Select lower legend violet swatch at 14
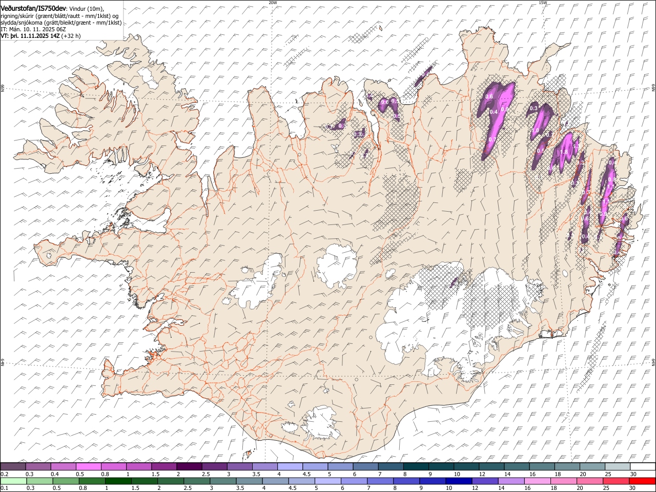Viewport: 656px width, 492px height. pos(510,481)
